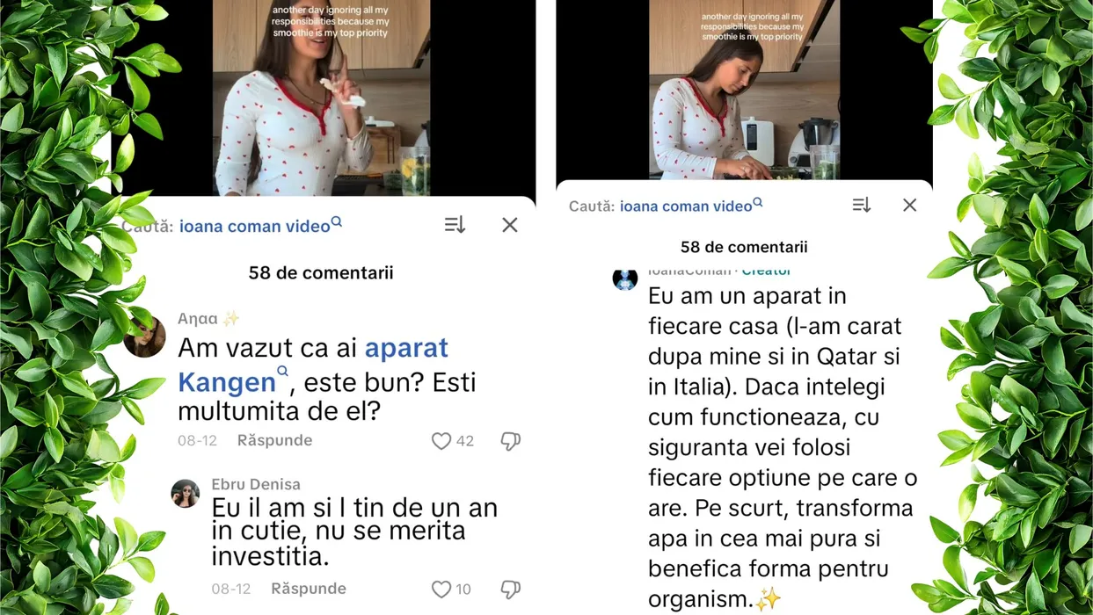Close the right comments panel
Image resolution: width=1093 pixels, height=615 pixels.
coord(910,205)
